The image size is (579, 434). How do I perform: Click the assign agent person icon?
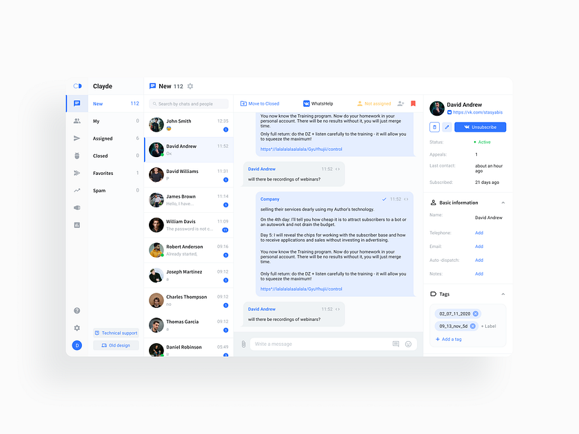pos(400,103)
